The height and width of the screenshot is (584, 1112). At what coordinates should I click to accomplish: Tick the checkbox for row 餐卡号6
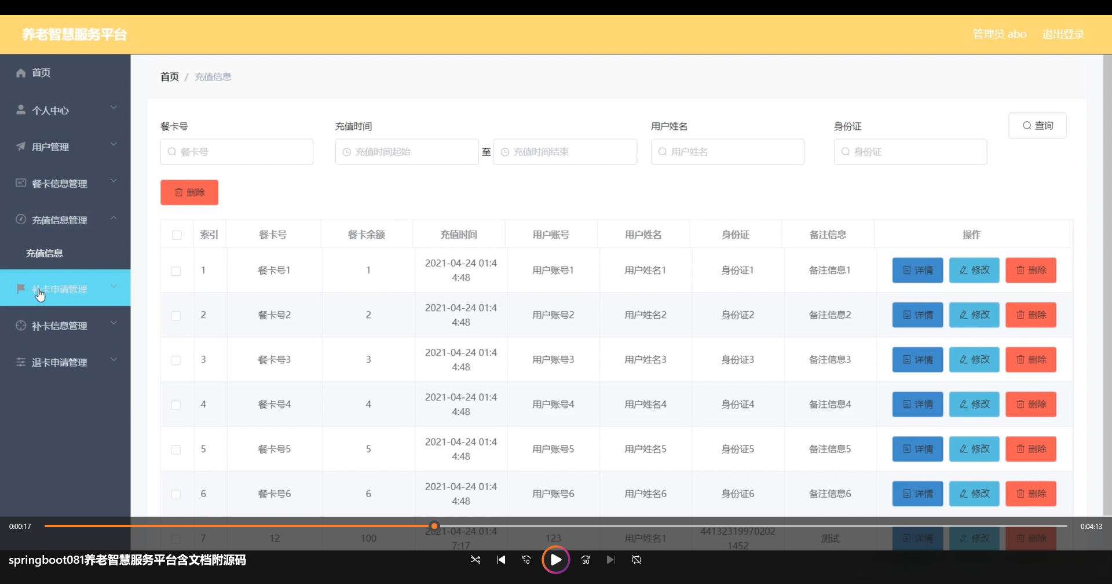pos(176,494)
